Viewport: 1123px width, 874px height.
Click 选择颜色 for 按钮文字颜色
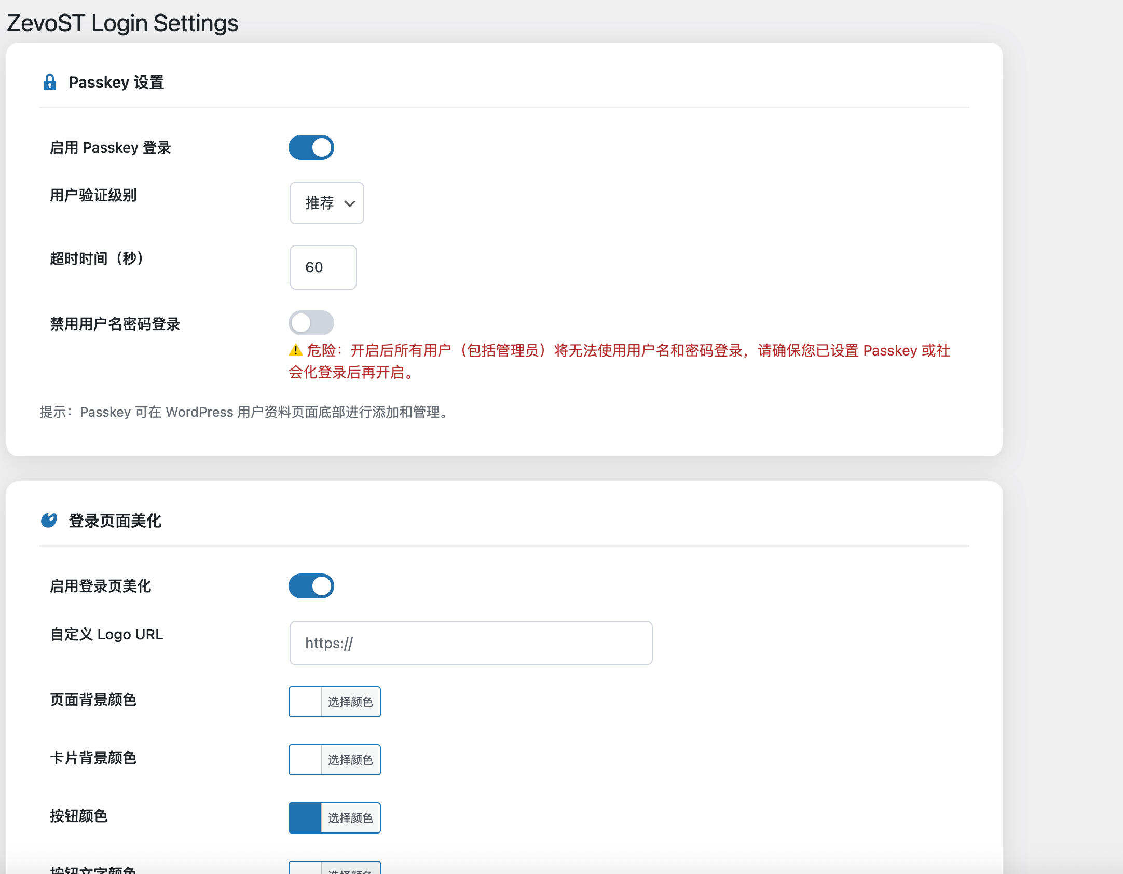coord(351,870)
